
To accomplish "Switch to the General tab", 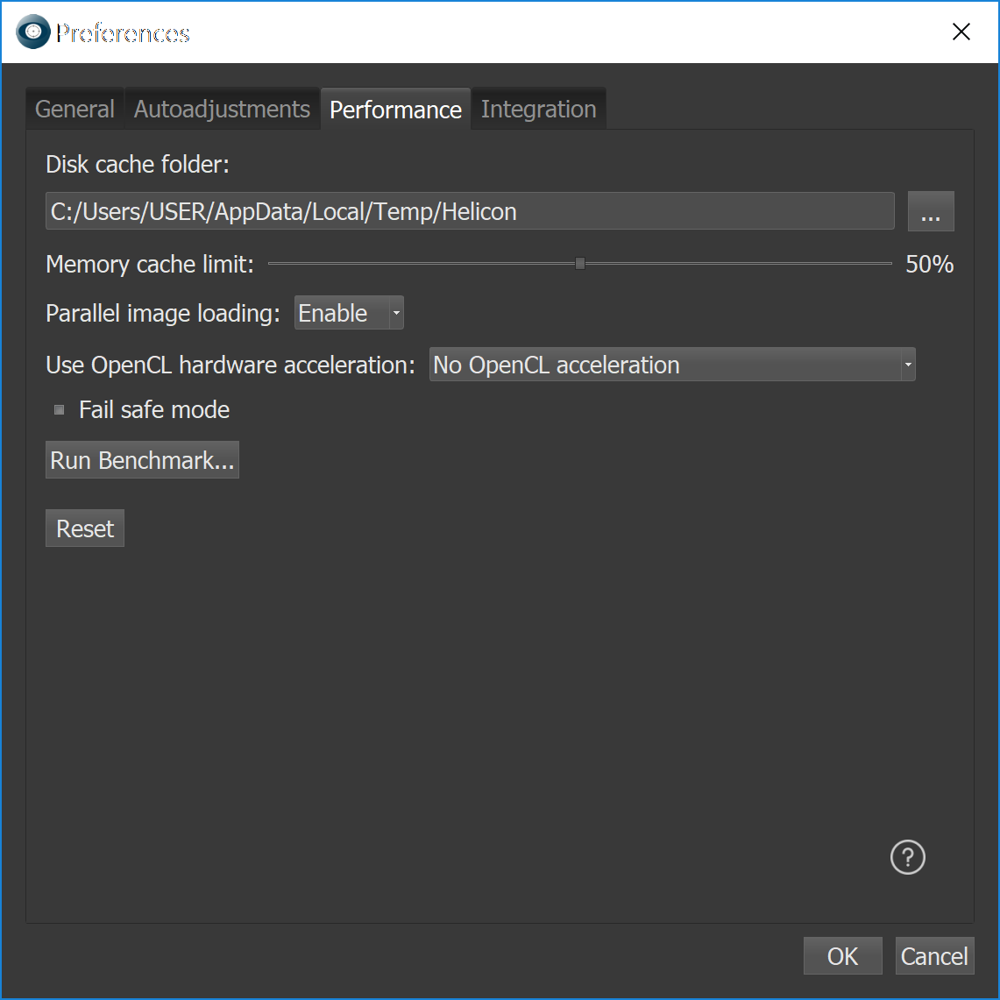I will [74, 110].
